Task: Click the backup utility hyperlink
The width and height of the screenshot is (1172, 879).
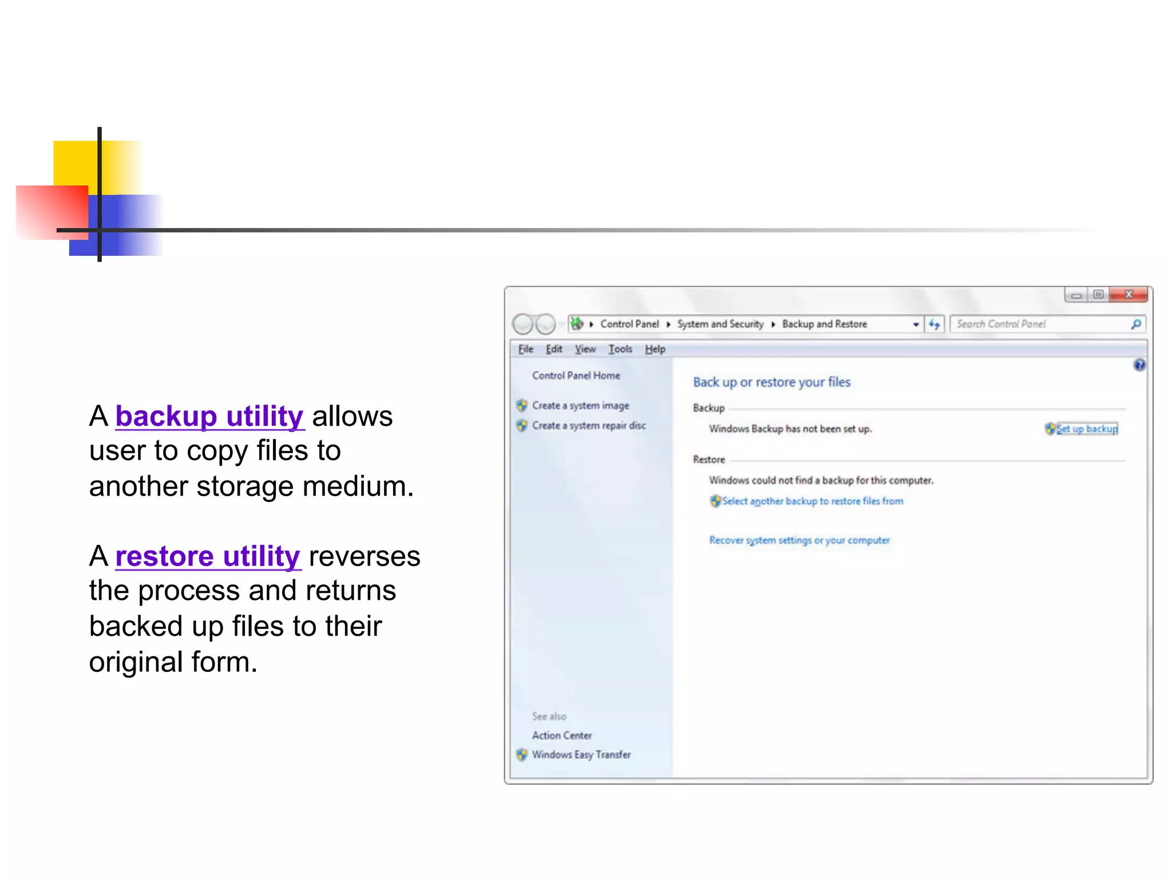Action: (209, 416)
